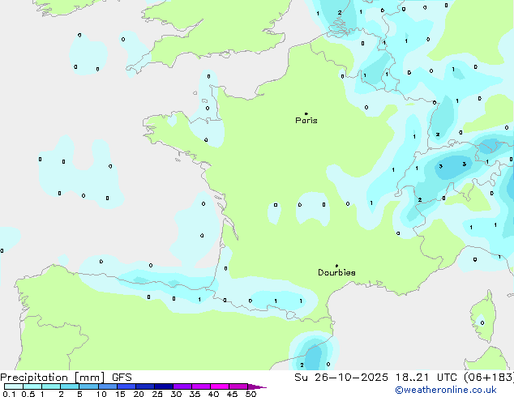The height and width of the screenshot is (397, 514).
Task: Select lightest cyan swatch between 0.1 and 0.5
Action: click(x=14, y=386)
